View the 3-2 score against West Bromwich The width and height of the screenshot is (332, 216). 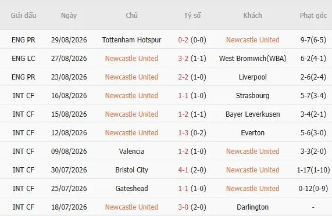183,58
